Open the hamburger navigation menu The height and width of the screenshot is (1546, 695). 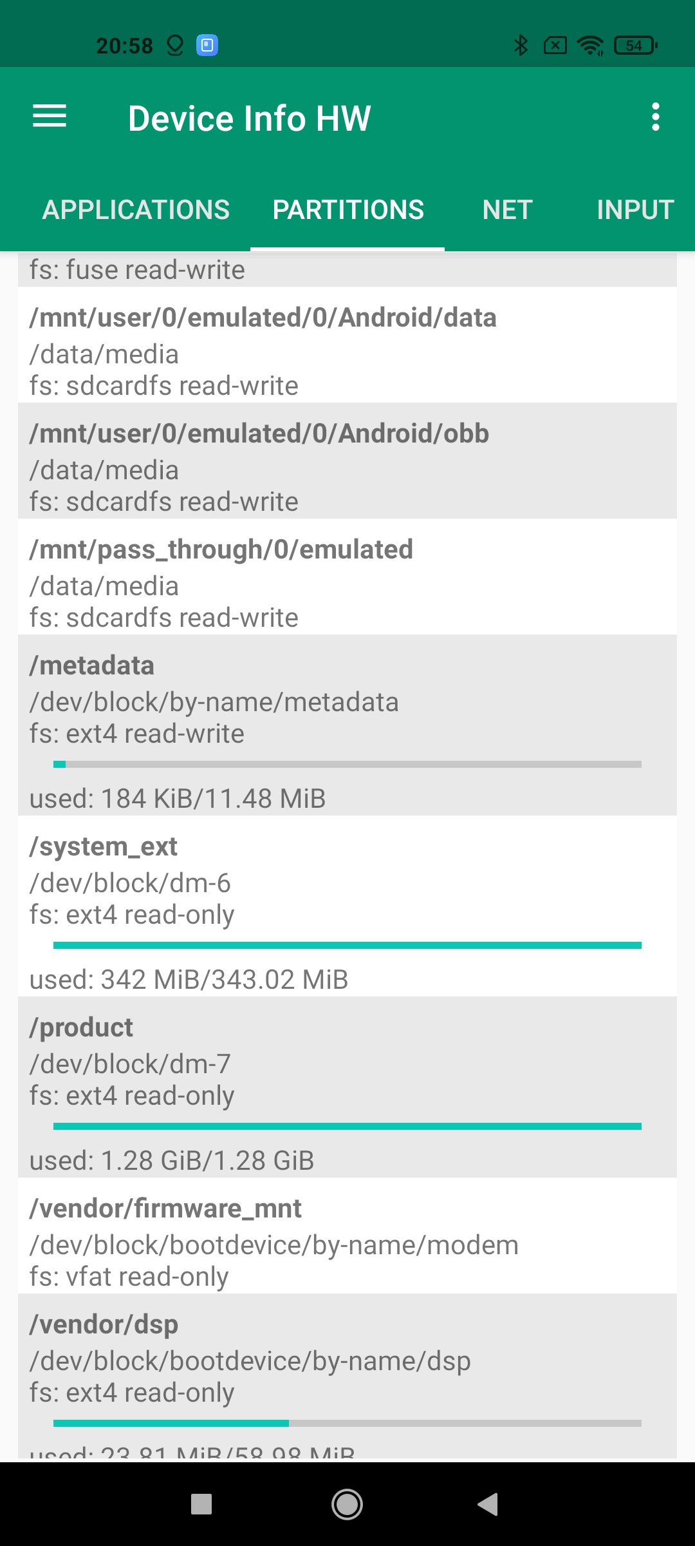pyautogui.click(x=50, y=117)
